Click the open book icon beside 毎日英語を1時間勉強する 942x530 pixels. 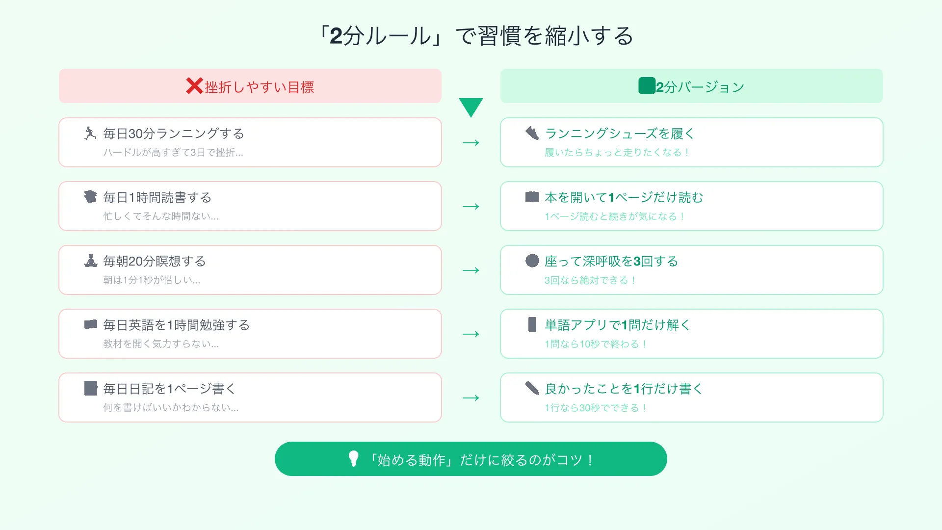click(x=90, y=324)
